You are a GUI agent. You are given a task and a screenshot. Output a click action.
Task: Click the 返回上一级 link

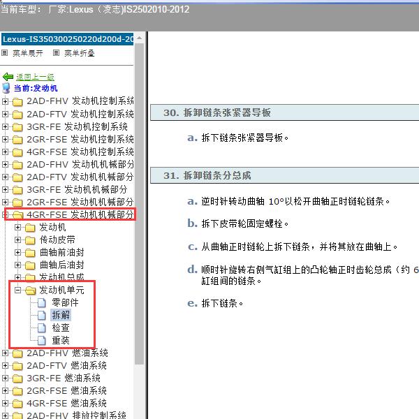[x=35, y=78]
